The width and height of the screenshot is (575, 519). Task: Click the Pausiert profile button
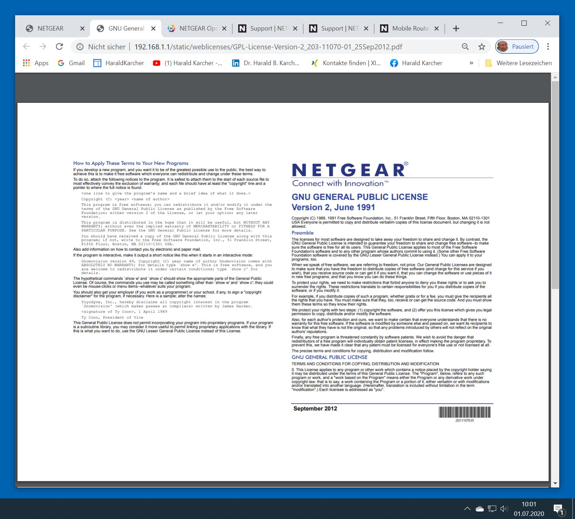[x=517, y=47]
